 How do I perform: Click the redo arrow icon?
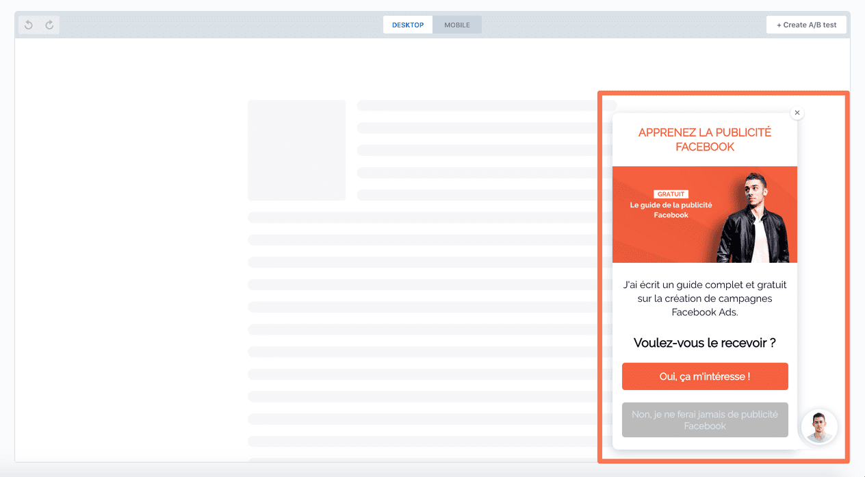[x=49, y=25]
